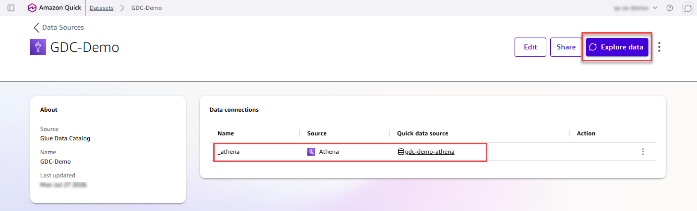
Task: Select the GDC-Demo breadcrumb text
Action: [x=146, y=8]
